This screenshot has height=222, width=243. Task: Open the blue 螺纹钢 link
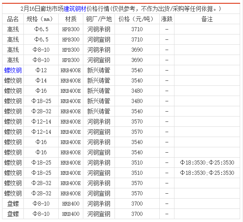[x=13, y=70]
